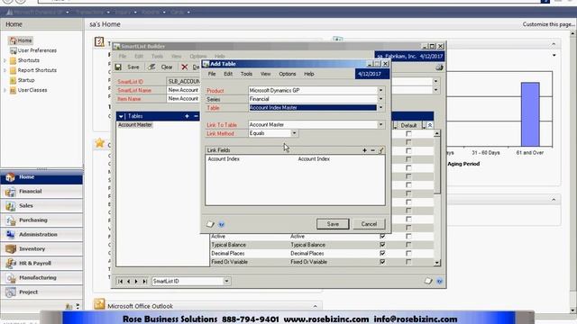Image resolution: width=577 pixels, height=324 pixels.
Task: Open the File menu in Add Table window
Action: 212,74
